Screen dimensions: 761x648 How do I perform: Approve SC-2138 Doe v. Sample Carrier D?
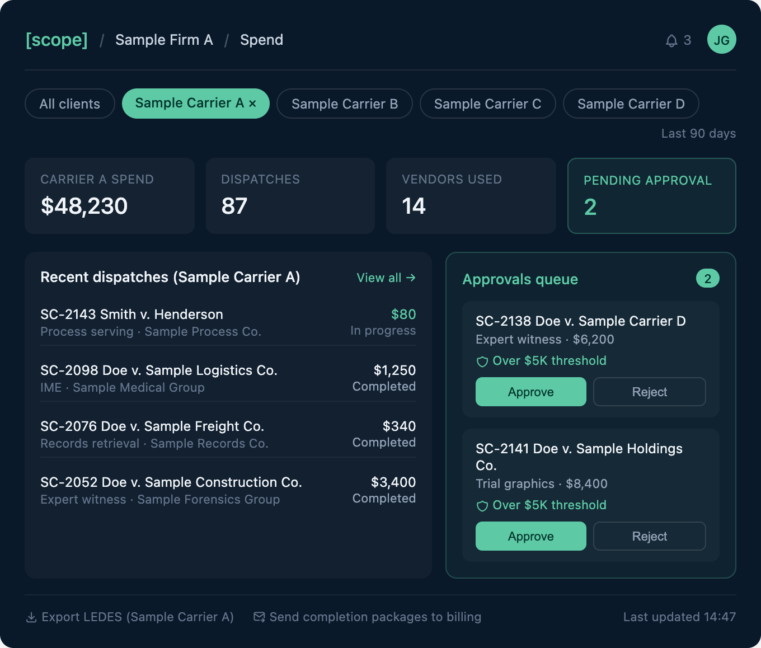pos(531,392)
